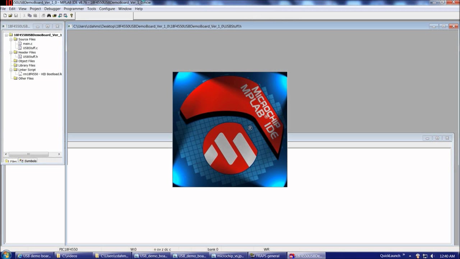Open the 'C:\videos' taskbar button

73,256
